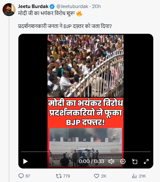Expand the video to fullscreen
The height and width of the screenshot is (182, 160).
point(146,161)
